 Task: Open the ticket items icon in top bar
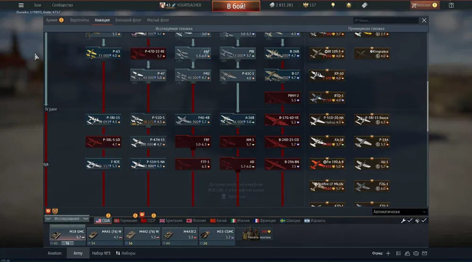(x=364, y=5)
